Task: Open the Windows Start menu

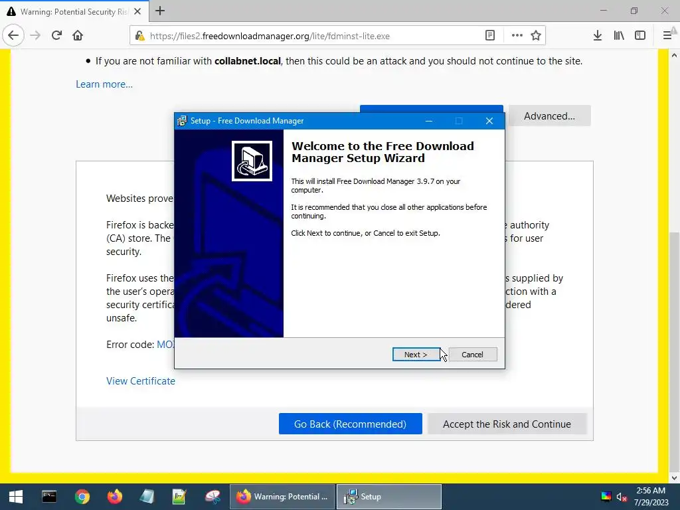Action: tap(16, 497)
